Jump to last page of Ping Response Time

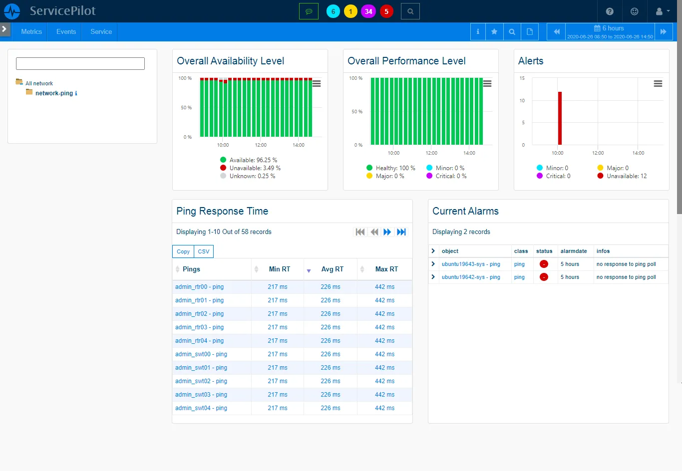[x=401, y=232]
